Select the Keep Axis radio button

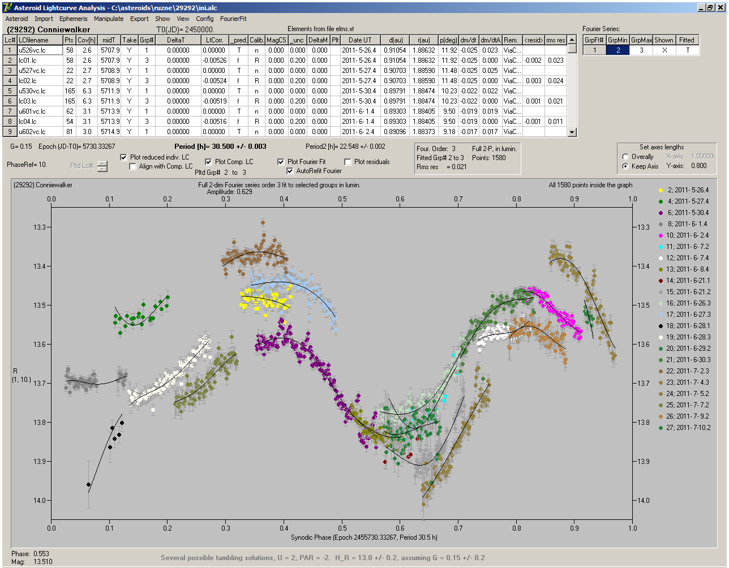pyautogui.click(x=625, y=166)
